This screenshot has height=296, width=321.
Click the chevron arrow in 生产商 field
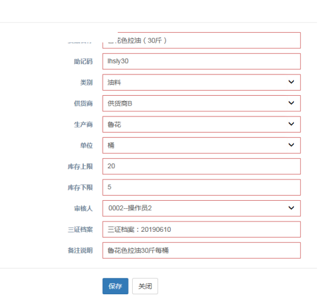click(291, 124)
